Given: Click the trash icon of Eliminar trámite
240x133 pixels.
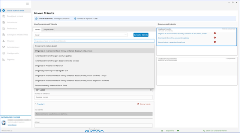Looking at the screenshot, I should click(138, 104).
